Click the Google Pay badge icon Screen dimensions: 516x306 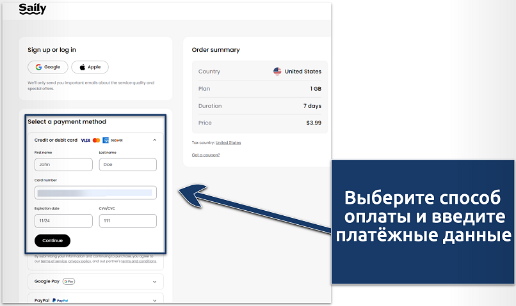[x=69, y=281]
